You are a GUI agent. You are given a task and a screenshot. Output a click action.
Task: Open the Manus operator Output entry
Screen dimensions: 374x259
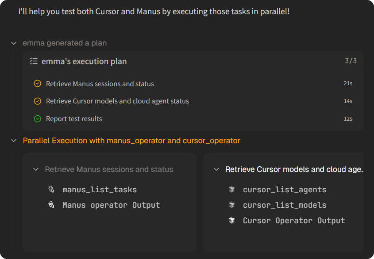[x=111, y=205]
